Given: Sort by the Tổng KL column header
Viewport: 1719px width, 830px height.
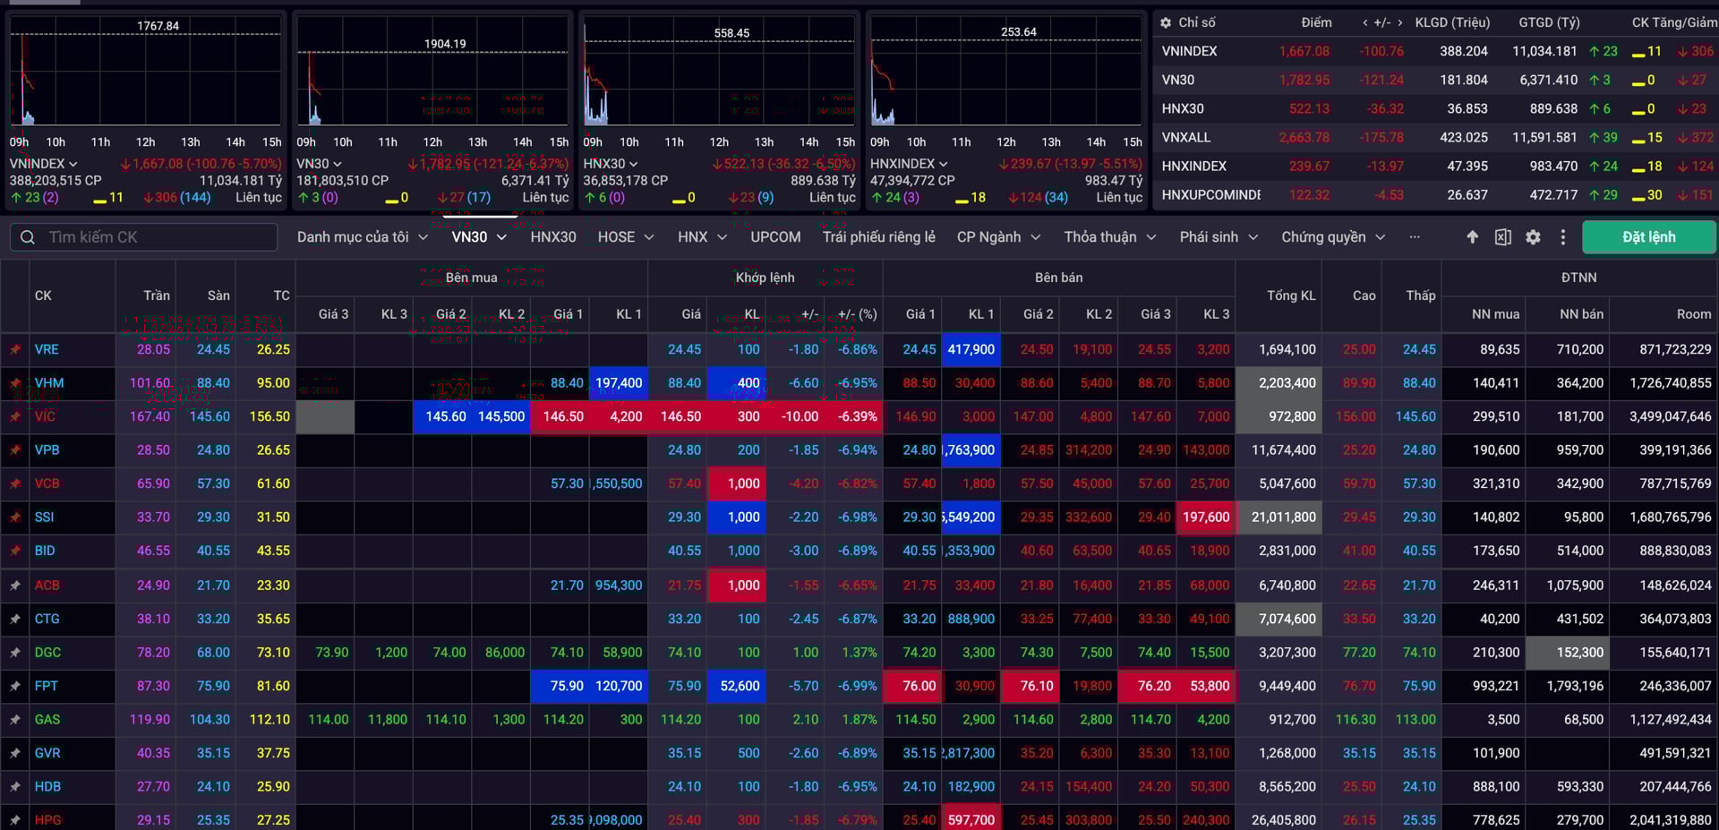Looking at the screenshot, I should point(1291,295).
